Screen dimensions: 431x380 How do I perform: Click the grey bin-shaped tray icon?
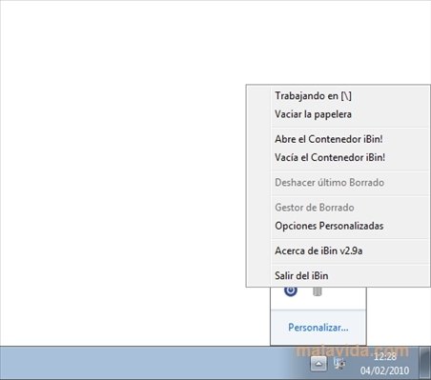317,290
